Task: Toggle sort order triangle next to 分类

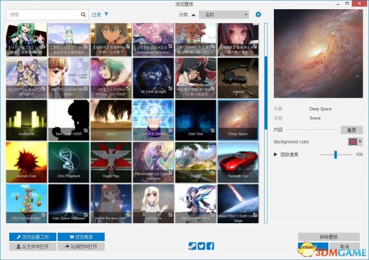Action: [x=194, y=15]
